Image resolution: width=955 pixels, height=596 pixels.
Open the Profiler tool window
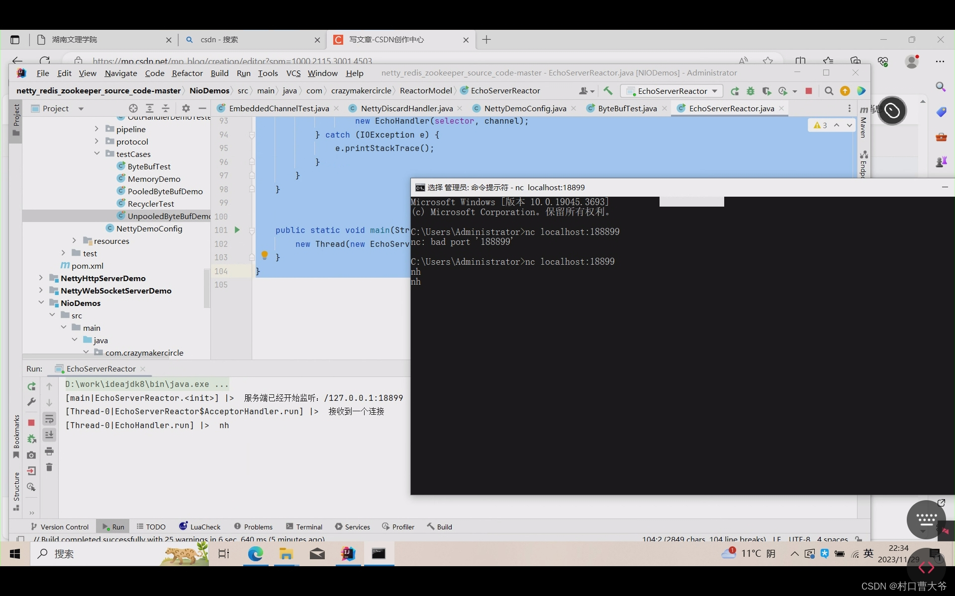click(x=398, y=526)
